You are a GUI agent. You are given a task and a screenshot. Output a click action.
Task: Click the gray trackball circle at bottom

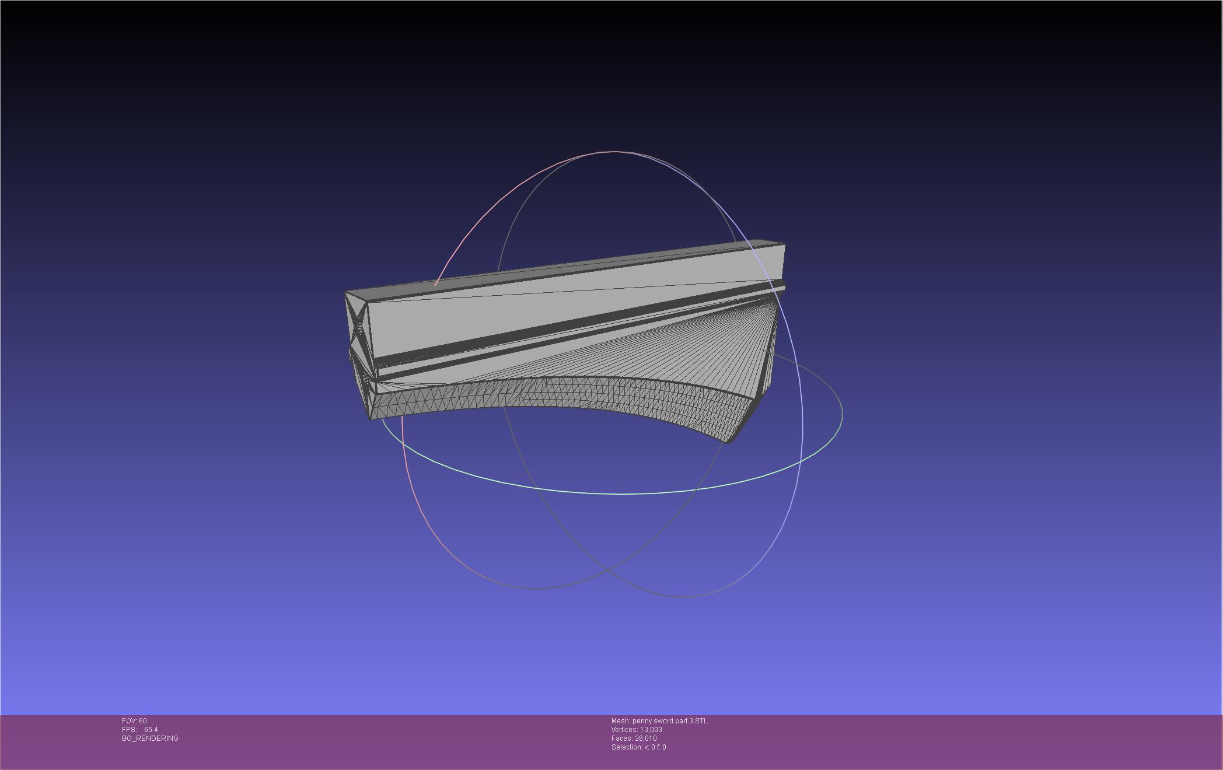[x=607, y=569]
